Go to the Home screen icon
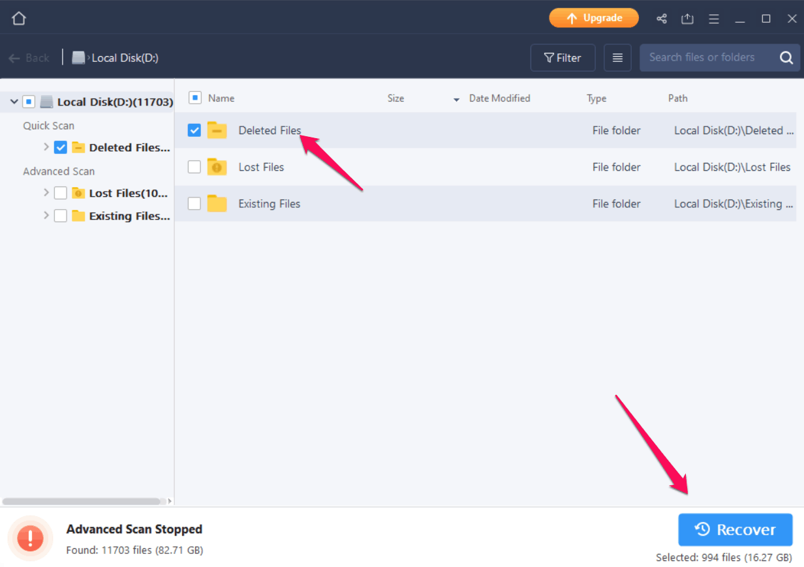The width and height of the screenshot is (804, 567). 19,18
